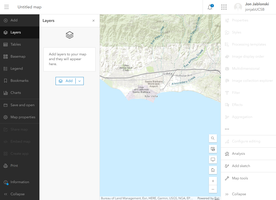Collapse the right settings toolbar
The image size is (276, 200).
239,194
